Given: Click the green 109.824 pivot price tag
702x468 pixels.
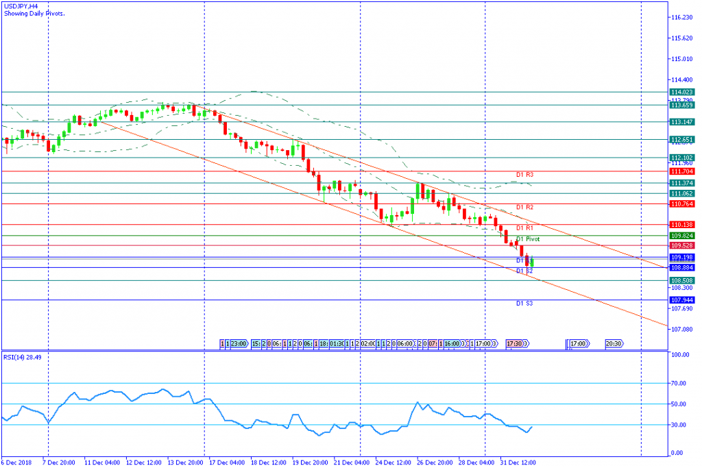Looking at the screenshot, I should pyautogui.click(x=682, y=236).
